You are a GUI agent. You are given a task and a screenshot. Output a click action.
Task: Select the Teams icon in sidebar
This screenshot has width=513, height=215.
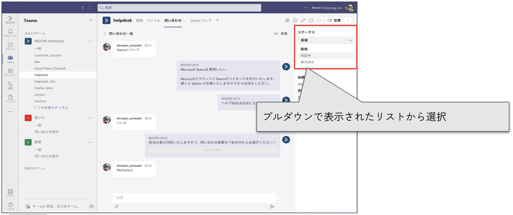(x=10, y=59)
